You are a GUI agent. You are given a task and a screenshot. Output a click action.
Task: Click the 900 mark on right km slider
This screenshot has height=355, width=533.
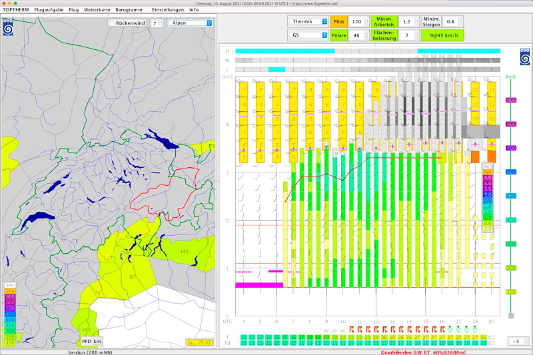click(x=511, y=100)
